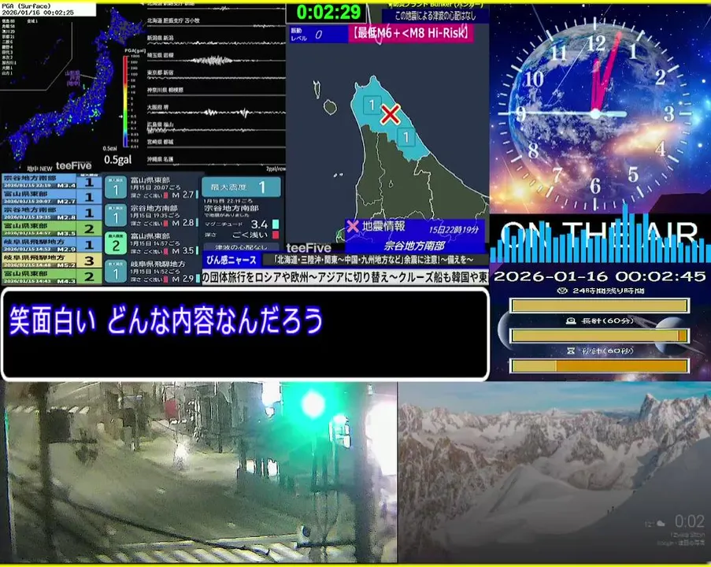Screen dimensions: 711x567
Task: Select 宗谷地方南部 M3.4 row in history list
Action: pos(52,181)
